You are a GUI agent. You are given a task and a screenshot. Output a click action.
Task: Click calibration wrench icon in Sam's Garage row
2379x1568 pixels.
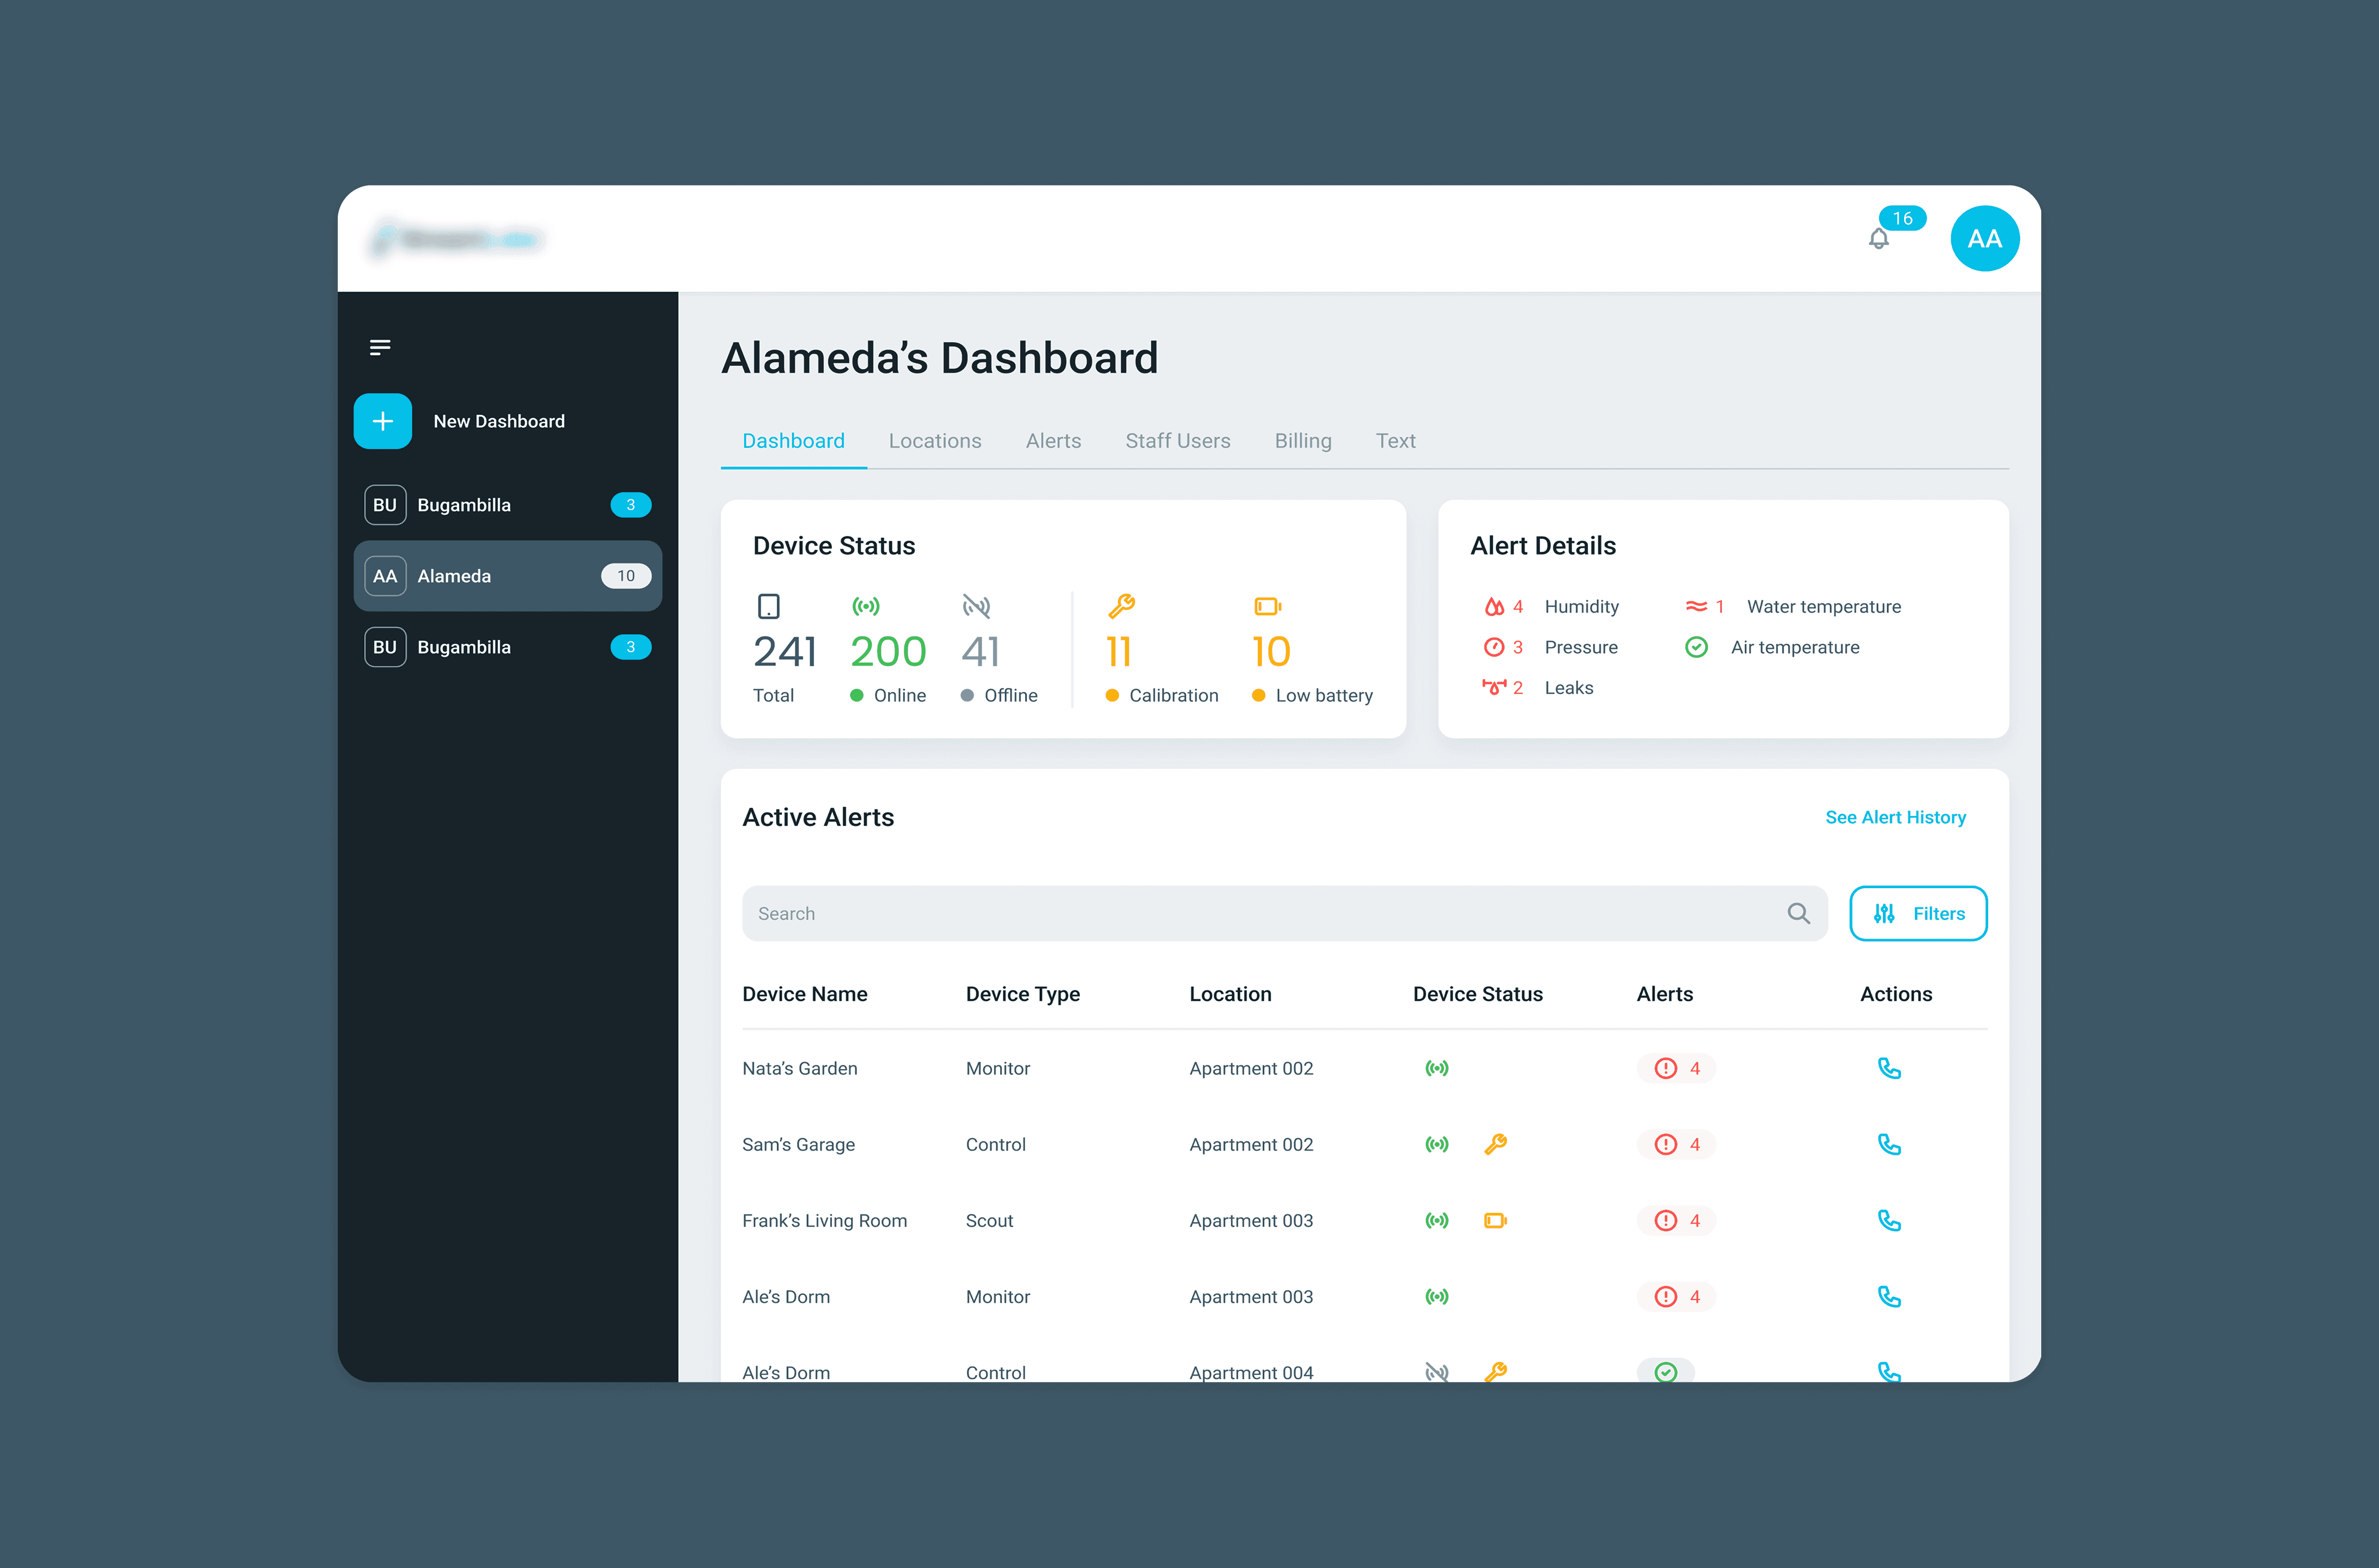point(1495,1144)
